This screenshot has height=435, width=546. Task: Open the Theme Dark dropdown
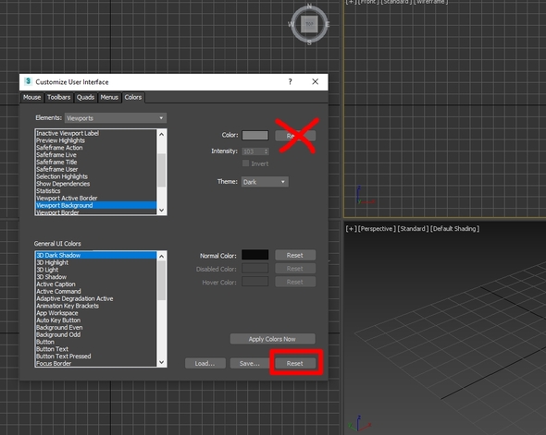[265, 182]
